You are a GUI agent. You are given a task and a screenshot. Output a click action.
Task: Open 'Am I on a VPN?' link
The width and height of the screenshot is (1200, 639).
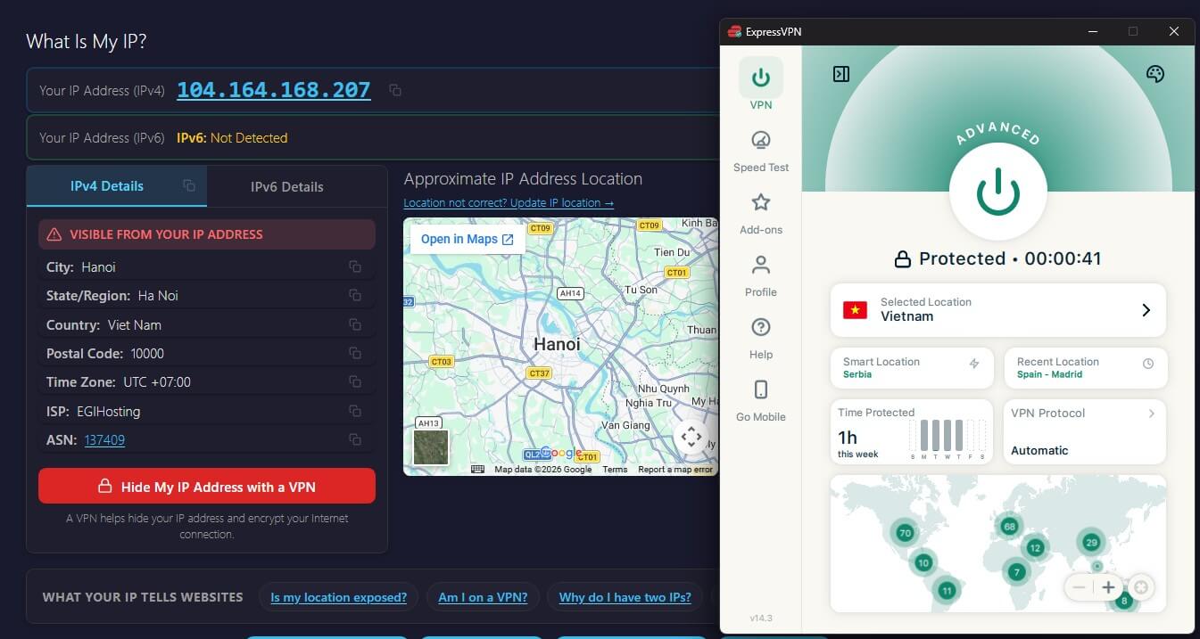click(x=483, y=597)
